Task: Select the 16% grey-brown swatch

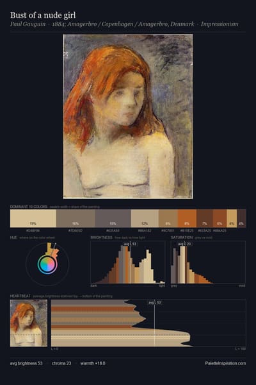Action: 76,218
